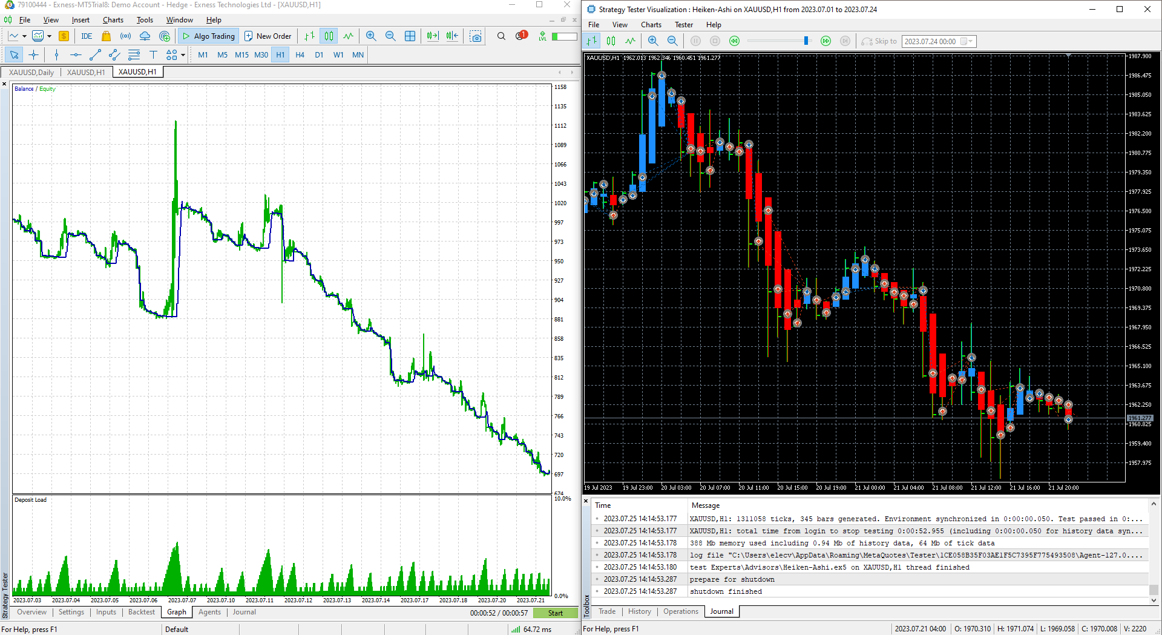Click the New Order button
1162x635 pixels.
pyautogui.click(x=268, y=36)
